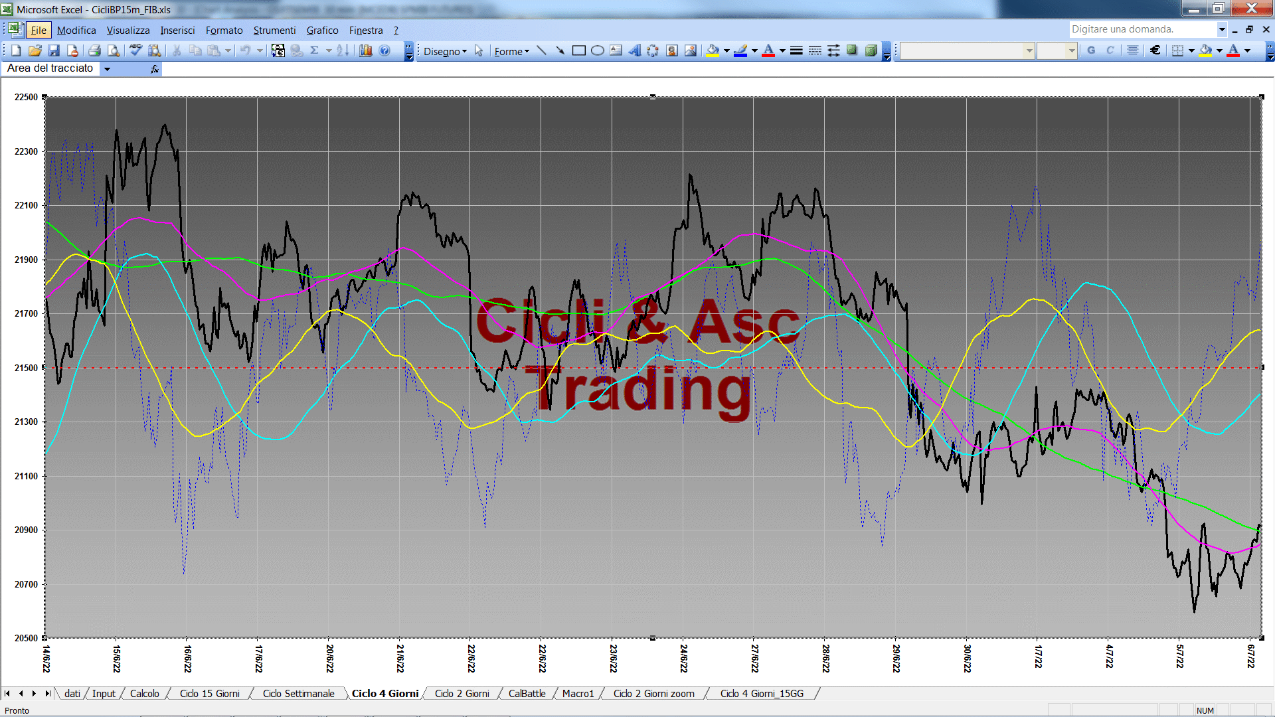Click the Digitare una domanda help field
The height and width of the screenshot is (717, 1275).
point(1142,29)
